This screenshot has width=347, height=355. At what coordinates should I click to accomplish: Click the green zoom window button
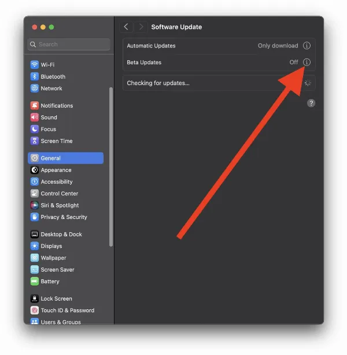(51, 27)
